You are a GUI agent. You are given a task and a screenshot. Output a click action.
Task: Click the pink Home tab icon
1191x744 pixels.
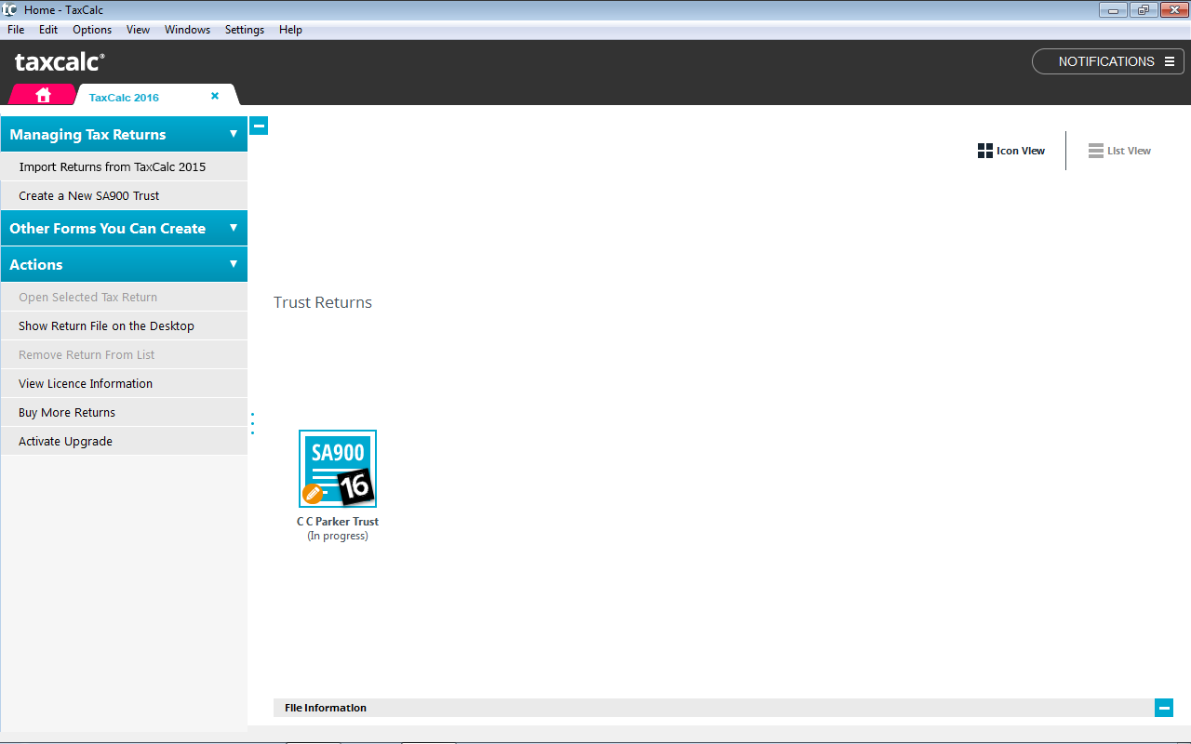click(x=43, y=95)
